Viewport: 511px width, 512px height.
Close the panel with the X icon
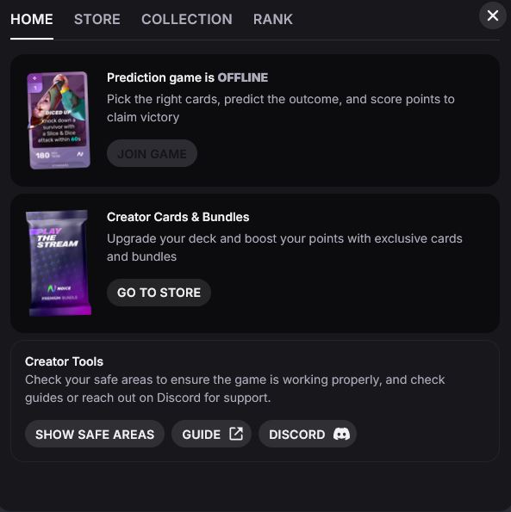(492, 15)
